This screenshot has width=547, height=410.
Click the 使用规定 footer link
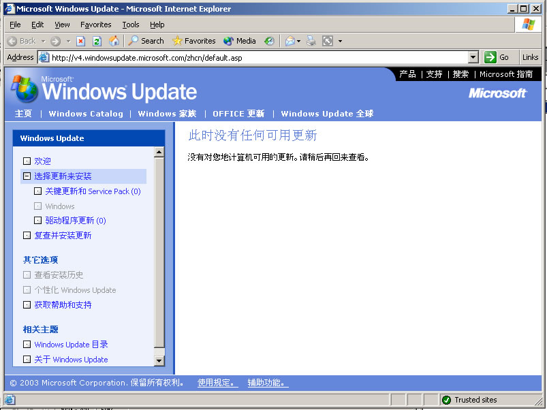[x=218, y=383]
